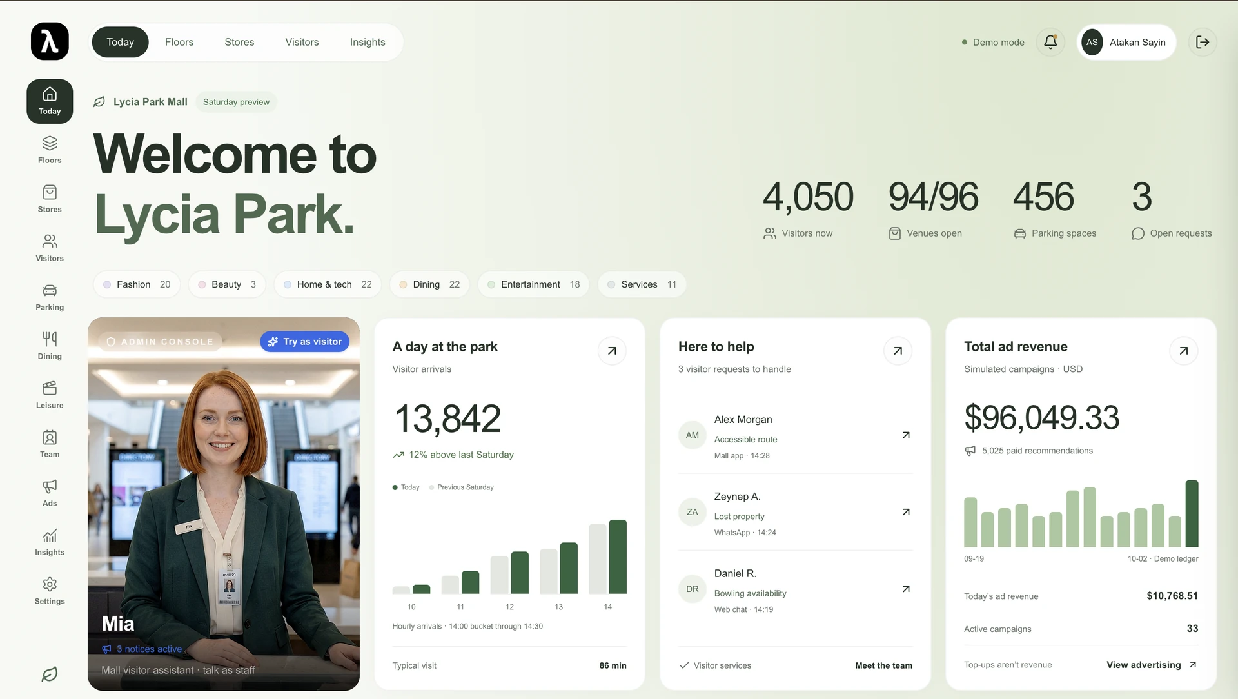The image size is (1238, 699).
Task: Switch to the Insights top tab
Action: point(368,42)
